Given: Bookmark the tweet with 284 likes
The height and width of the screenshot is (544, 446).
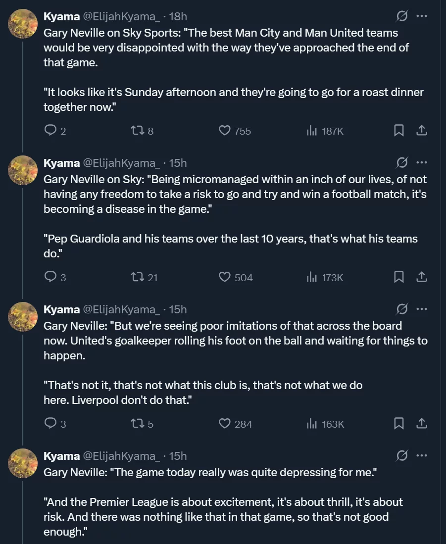Looking at the screenshot, I should 398,423.
